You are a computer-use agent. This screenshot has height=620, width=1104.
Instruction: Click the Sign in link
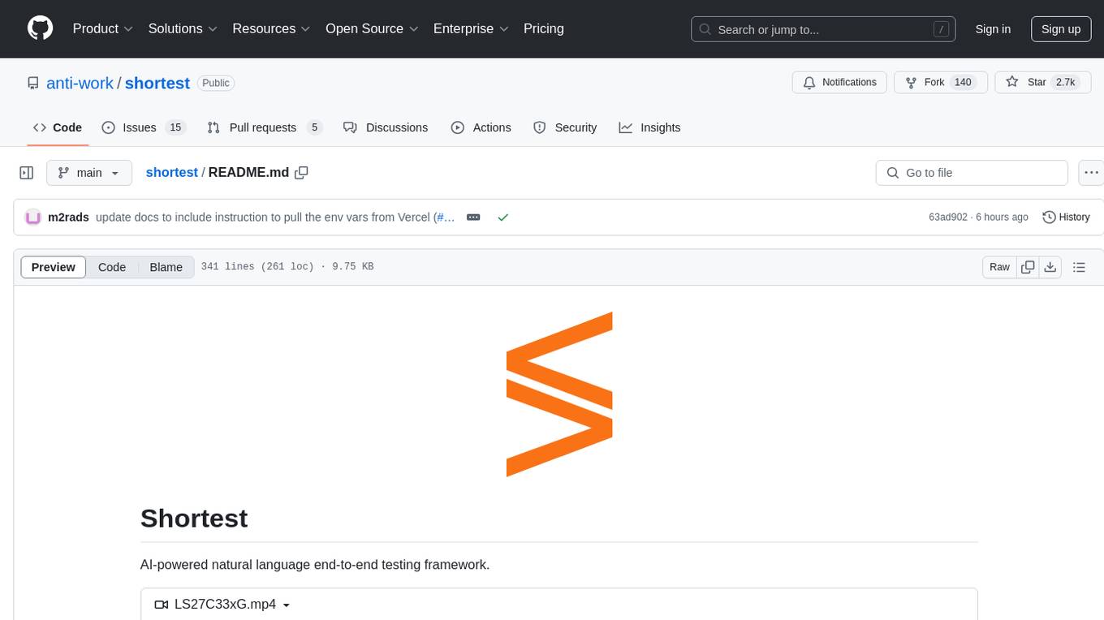click(993, 29)
